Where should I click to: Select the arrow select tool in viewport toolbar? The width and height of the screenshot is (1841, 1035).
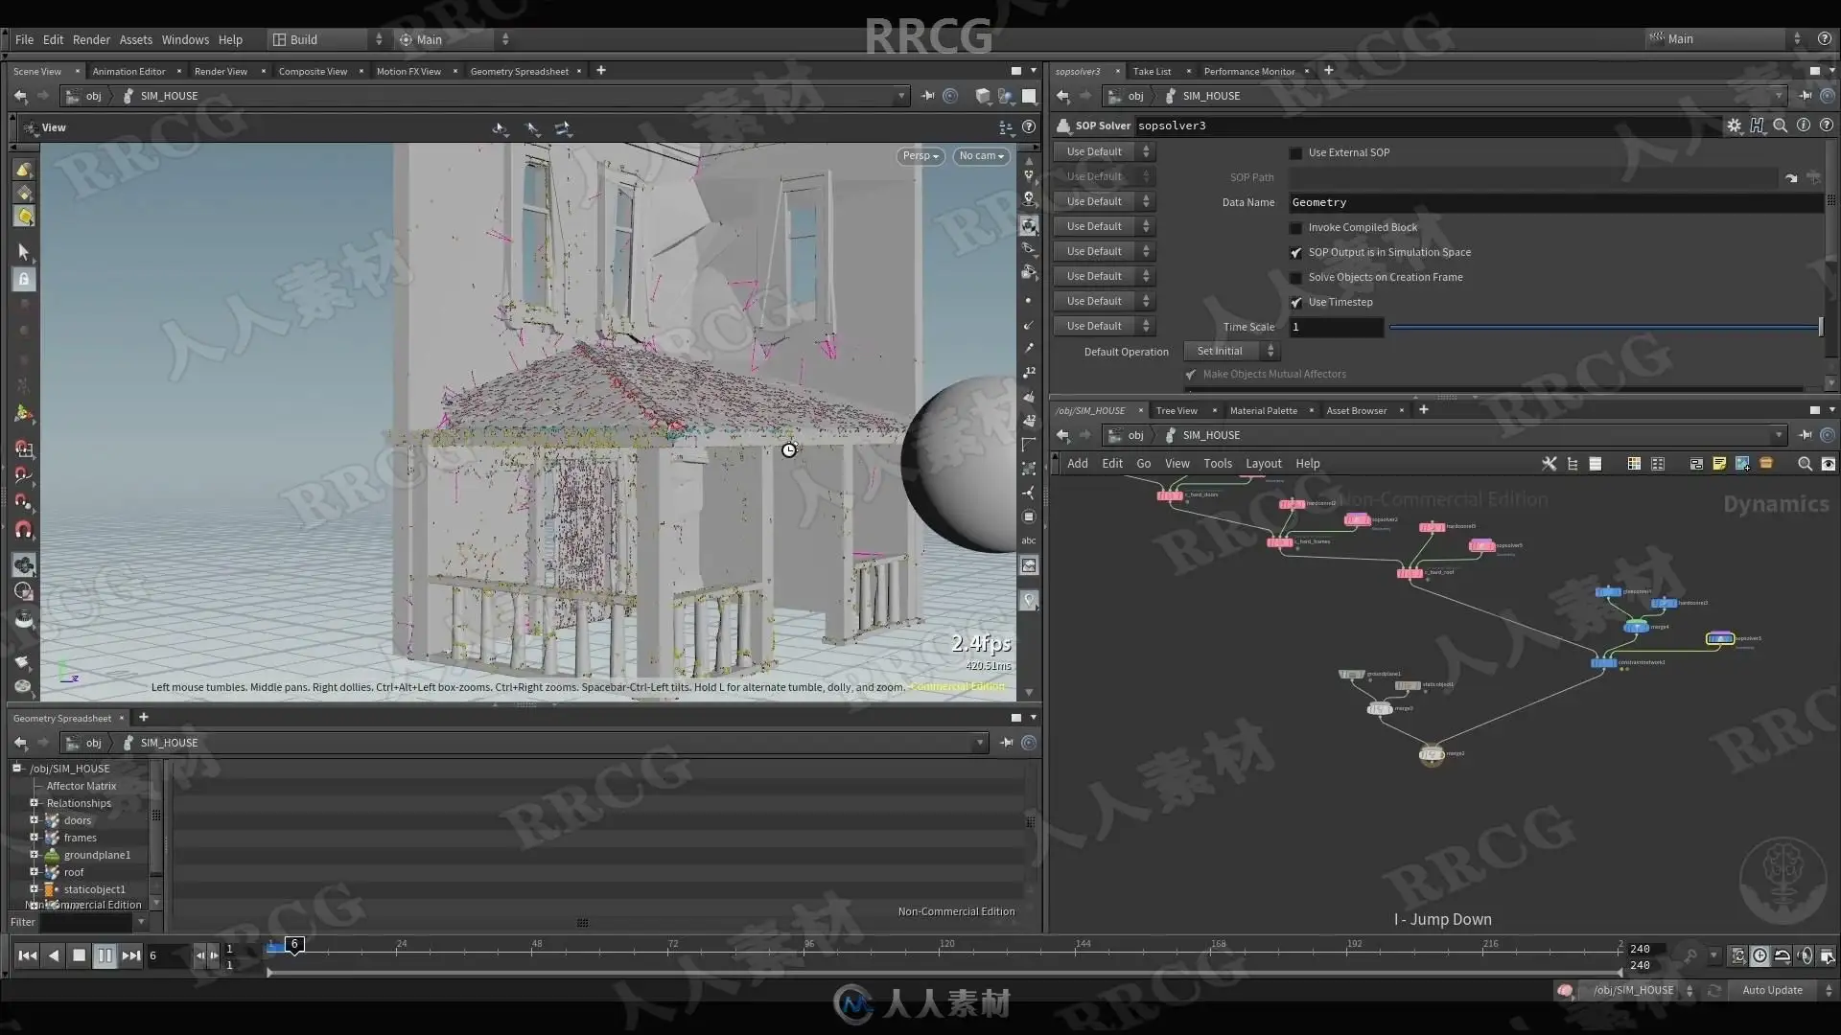coord(24,252)
